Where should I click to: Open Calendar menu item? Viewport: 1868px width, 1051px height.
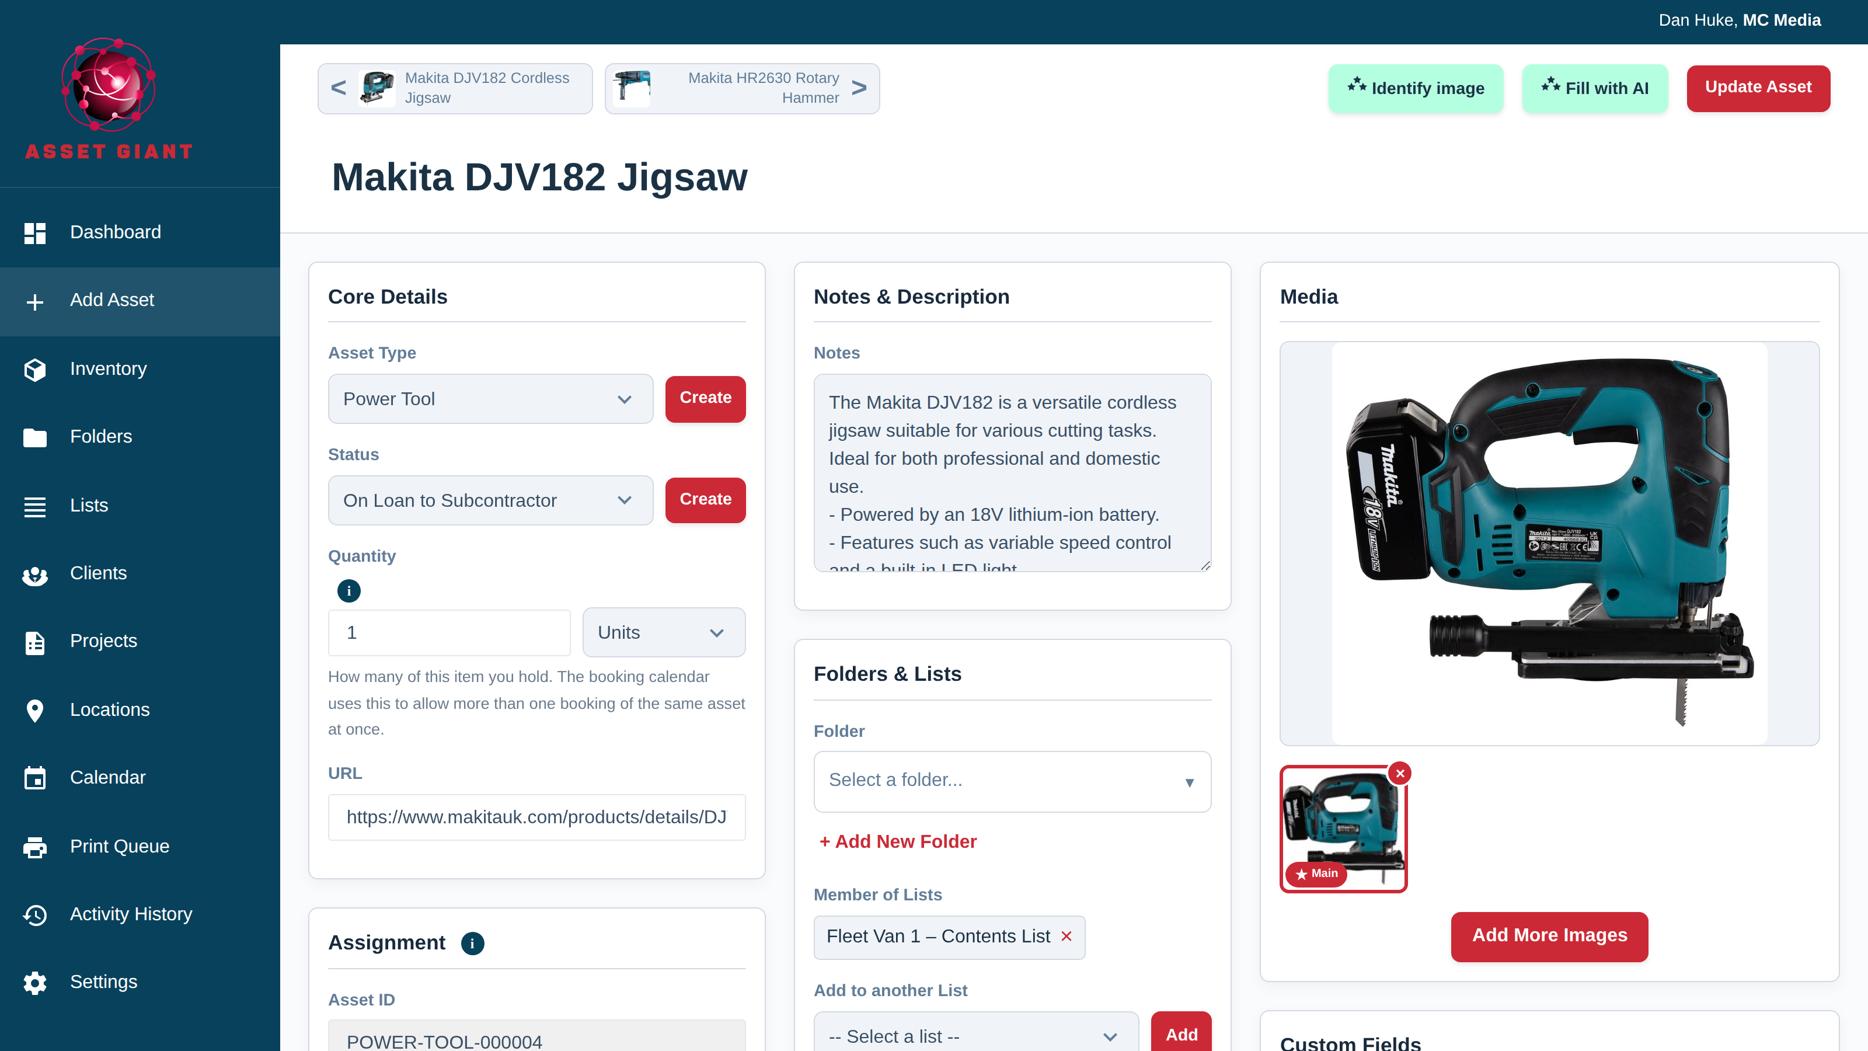[140, 778]
